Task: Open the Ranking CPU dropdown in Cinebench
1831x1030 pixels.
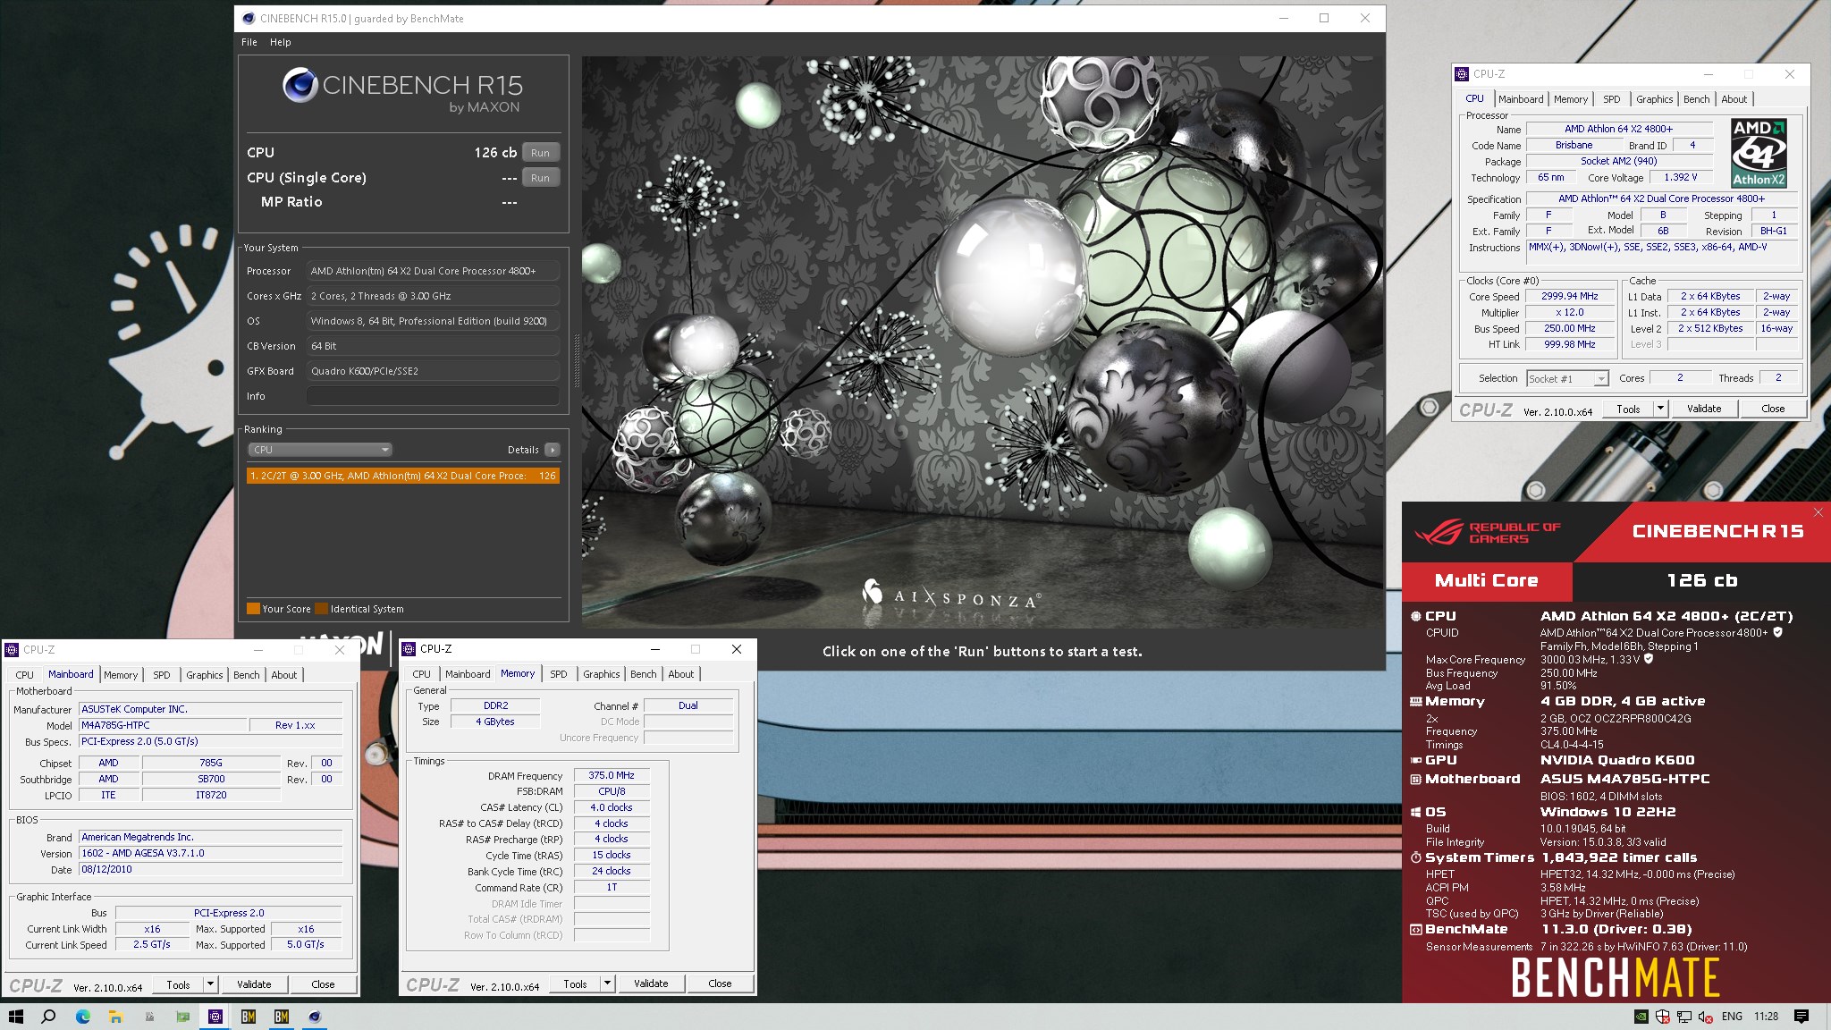Action: [x=320, y=450]
